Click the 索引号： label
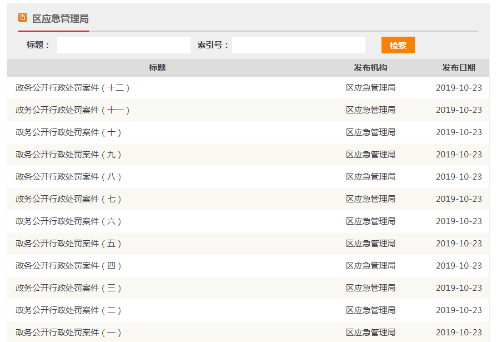Viewport: 497px width, 342px height. pos(213,45)
